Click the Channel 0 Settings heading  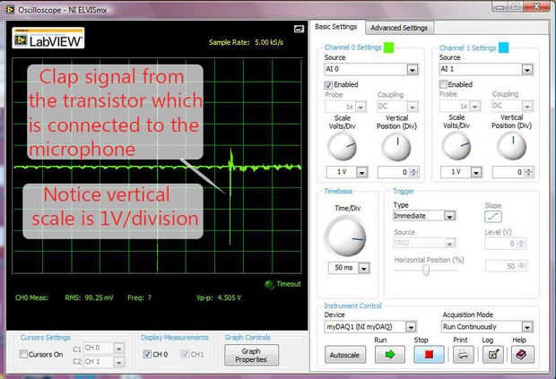[x=352, y=47]
